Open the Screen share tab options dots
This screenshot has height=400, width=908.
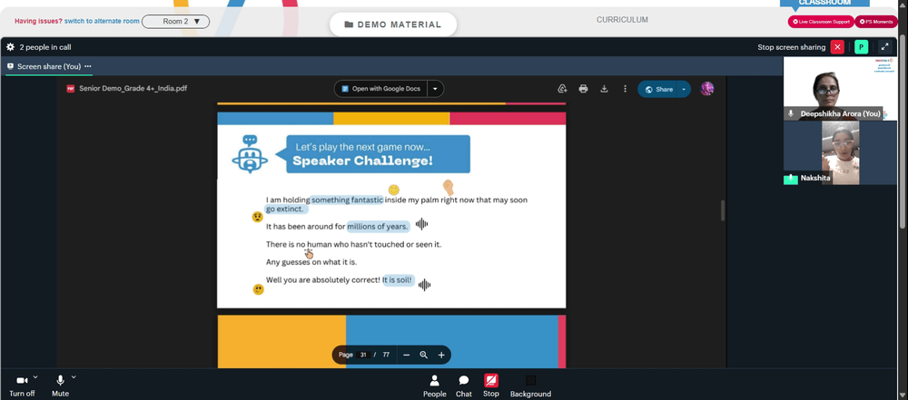click(88, 66)
